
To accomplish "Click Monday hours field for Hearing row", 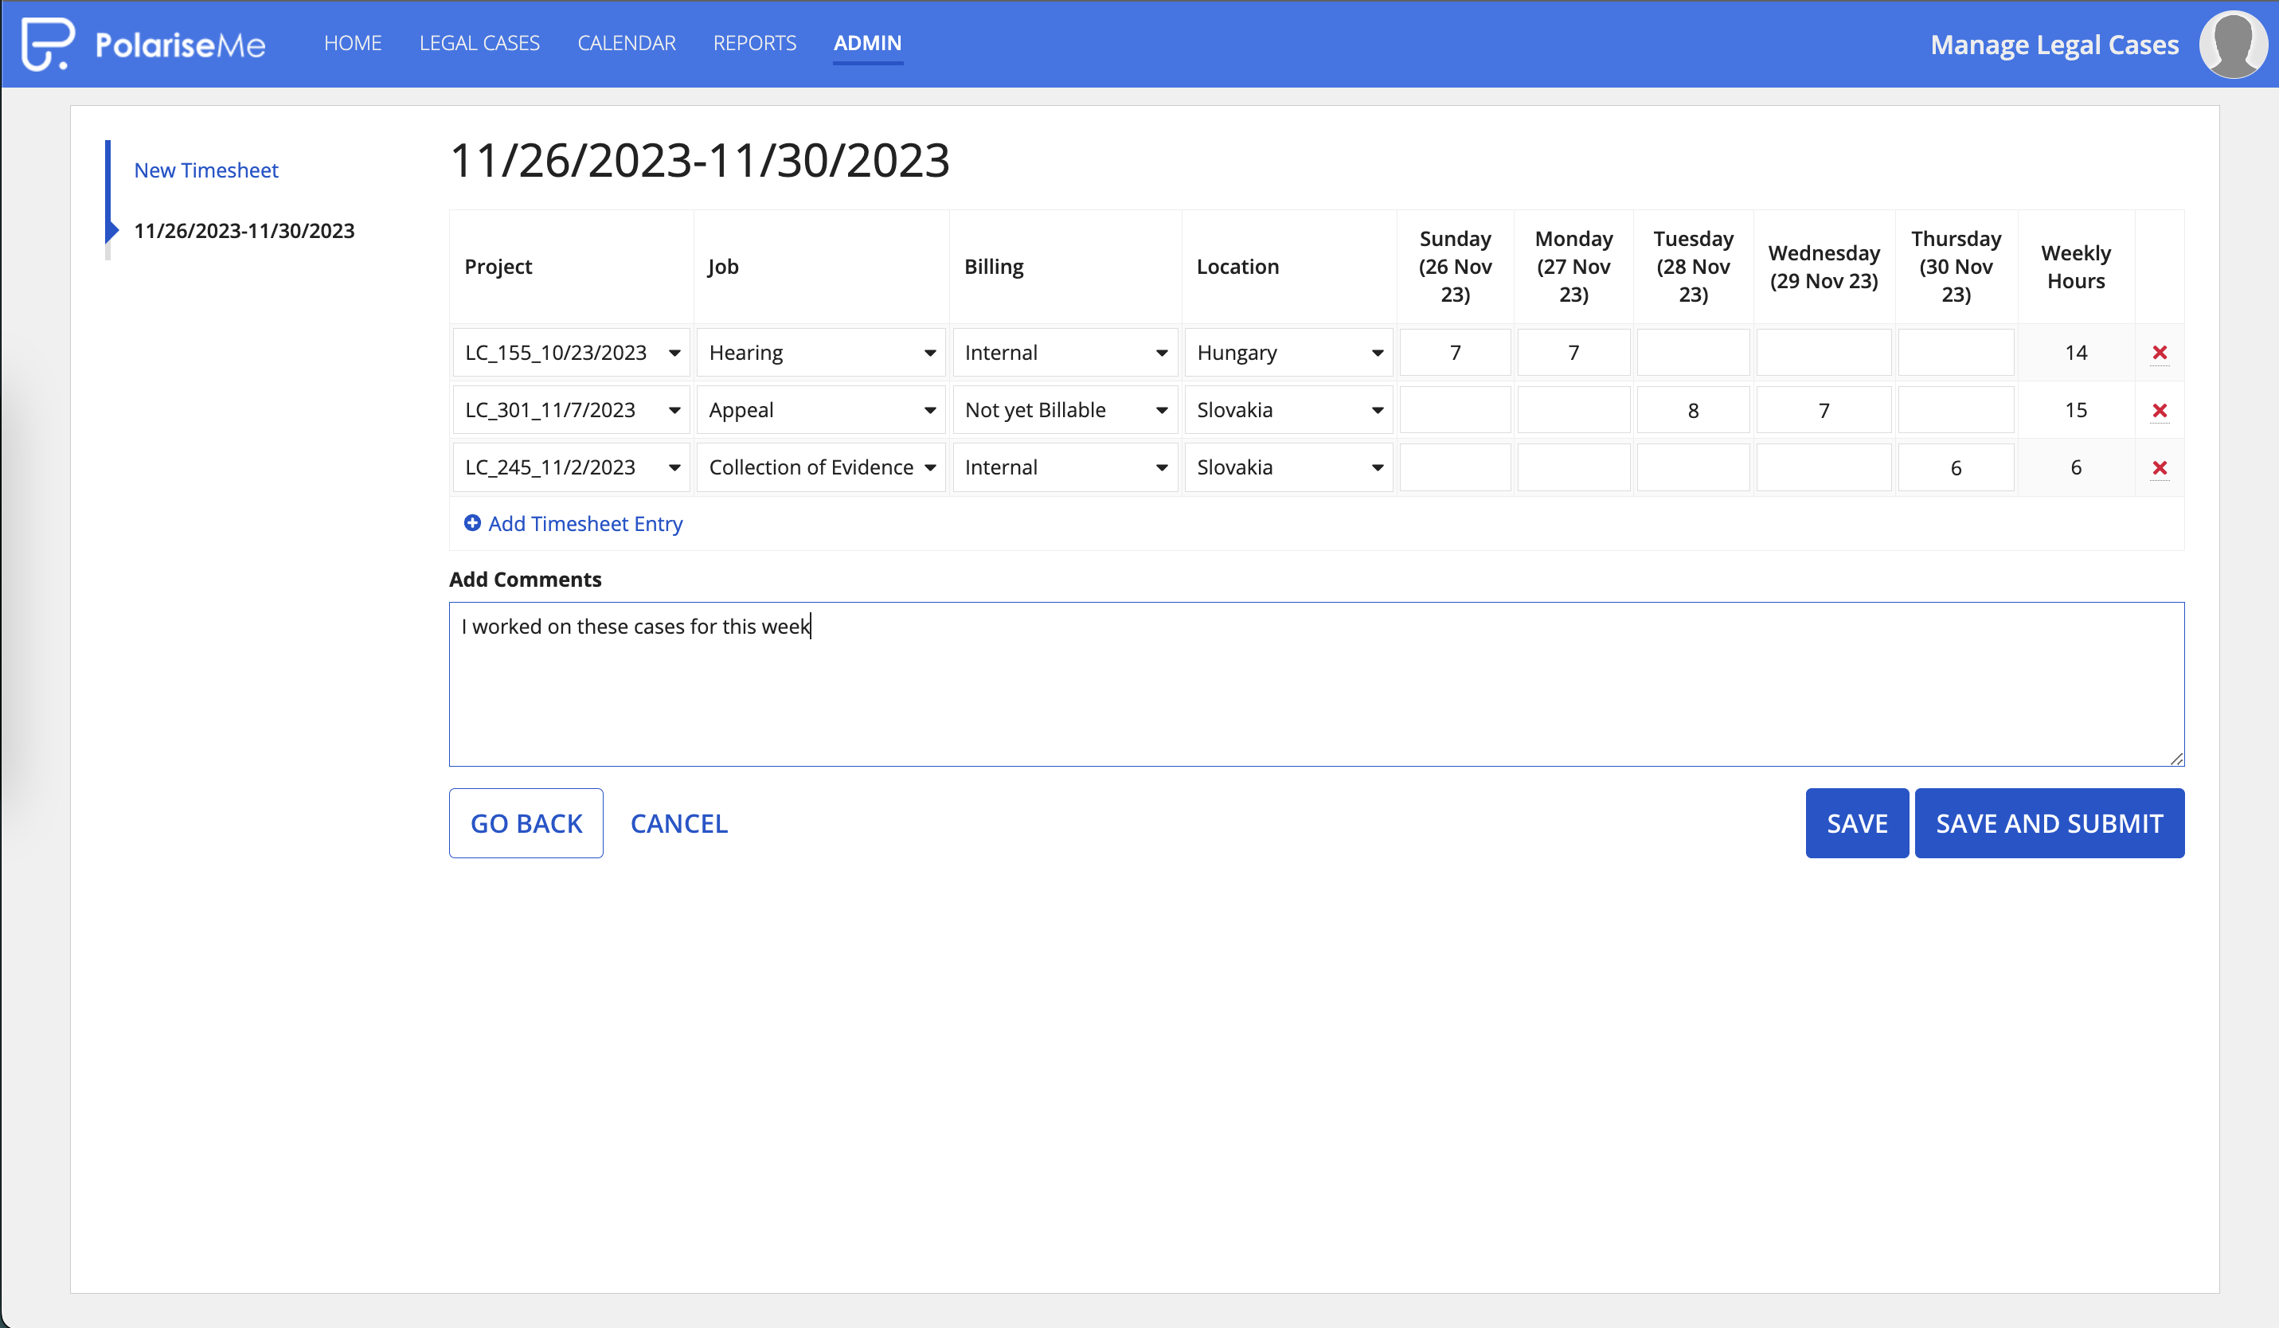I will pos(1573,353).
